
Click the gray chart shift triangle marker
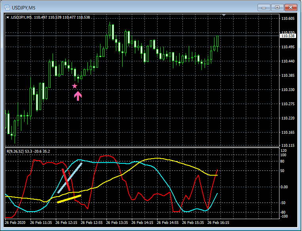point(224,15)
